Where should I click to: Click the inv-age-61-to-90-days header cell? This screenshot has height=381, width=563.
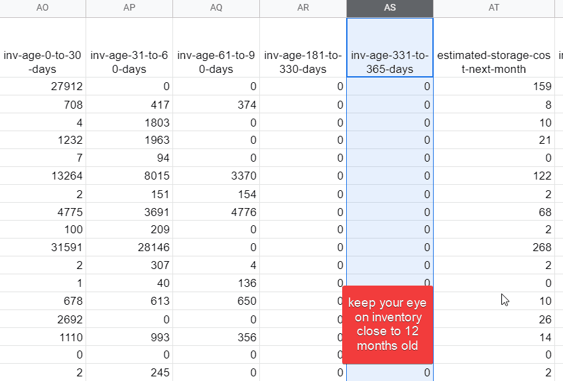click(x=216, y=62)
